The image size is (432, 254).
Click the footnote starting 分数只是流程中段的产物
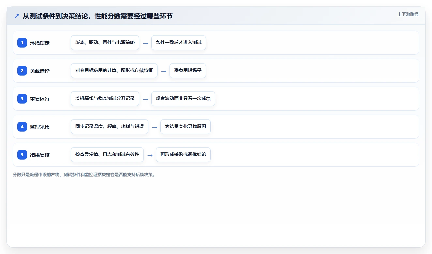click(x=84, y=175)
